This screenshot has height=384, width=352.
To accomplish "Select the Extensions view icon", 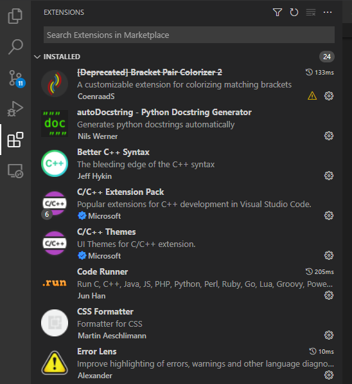I will [15, 140].
